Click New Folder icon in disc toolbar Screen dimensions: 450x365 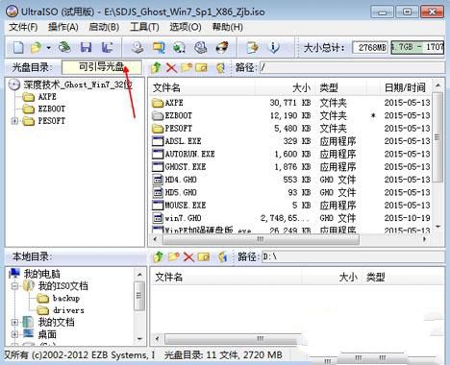pos(187,67)
